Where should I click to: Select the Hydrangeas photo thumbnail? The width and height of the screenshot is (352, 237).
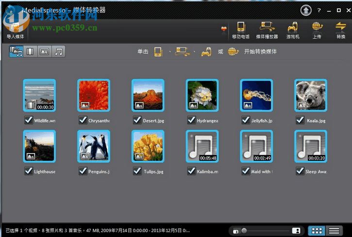point(202,95)
